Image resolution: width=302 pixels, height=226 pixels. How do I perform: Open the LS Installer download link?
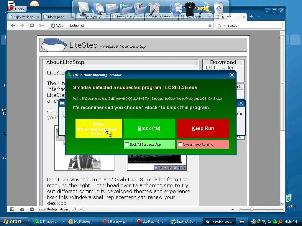(220, 68)
